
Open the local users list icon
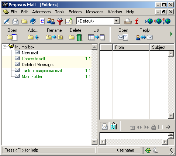coord(51,21)
